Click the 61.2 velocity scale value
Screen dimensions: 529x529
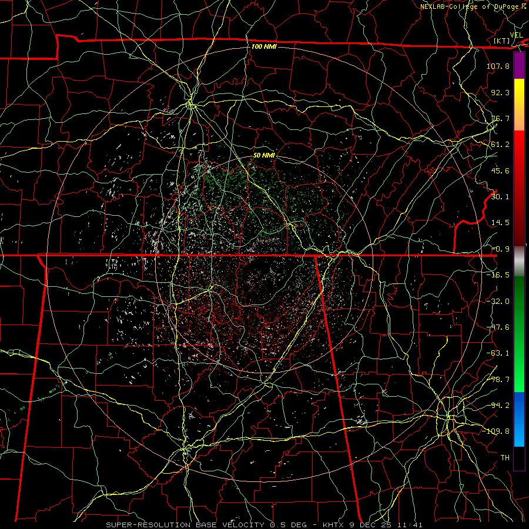(500, 145)
